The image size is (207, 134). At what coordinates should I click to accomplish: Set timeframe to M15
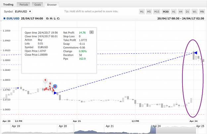coord(157,12)
